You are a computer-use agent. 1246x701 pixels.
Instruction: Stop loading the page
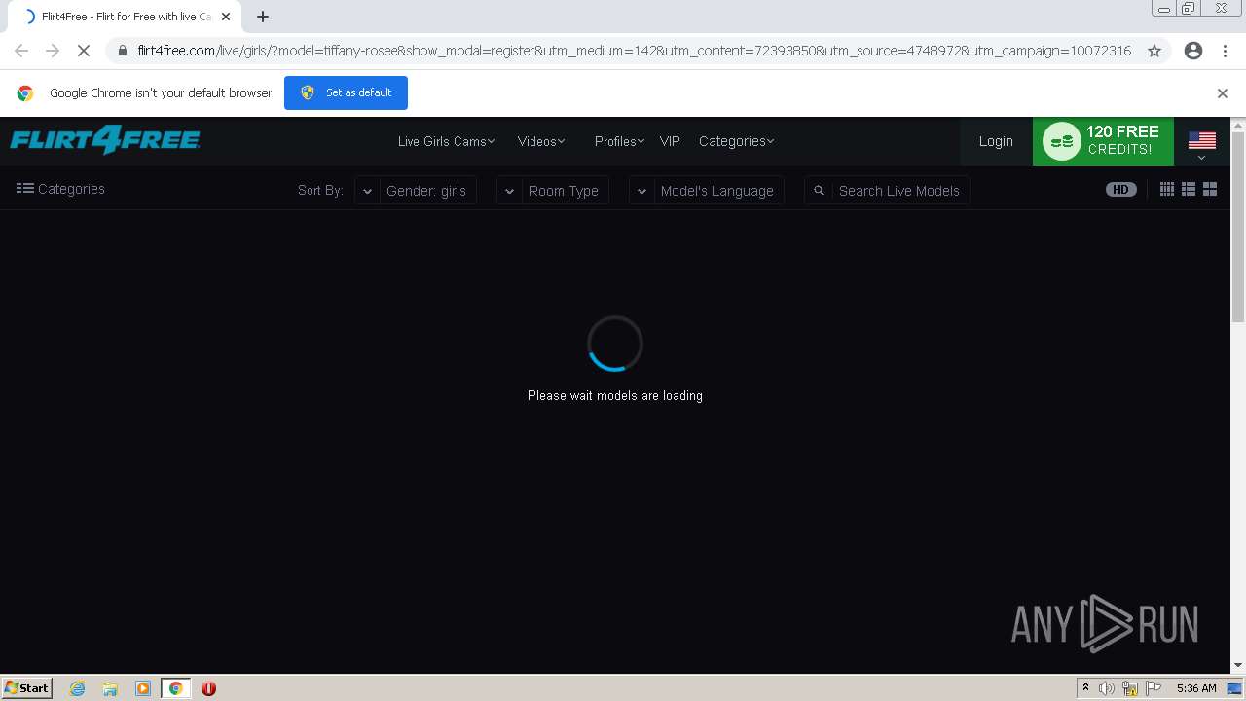(x=84, y=51)
